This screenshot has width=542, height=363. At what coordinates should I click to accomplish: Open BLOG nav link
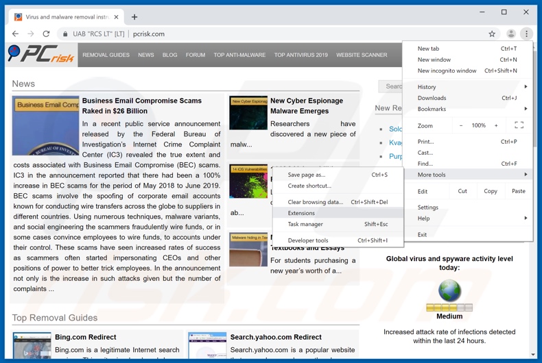[169, 55]
